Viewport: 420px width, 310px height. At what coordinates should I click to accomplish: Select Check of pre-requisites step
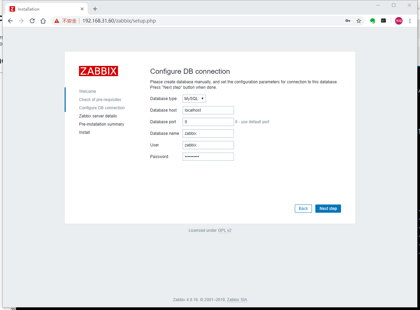click(100, 100)
